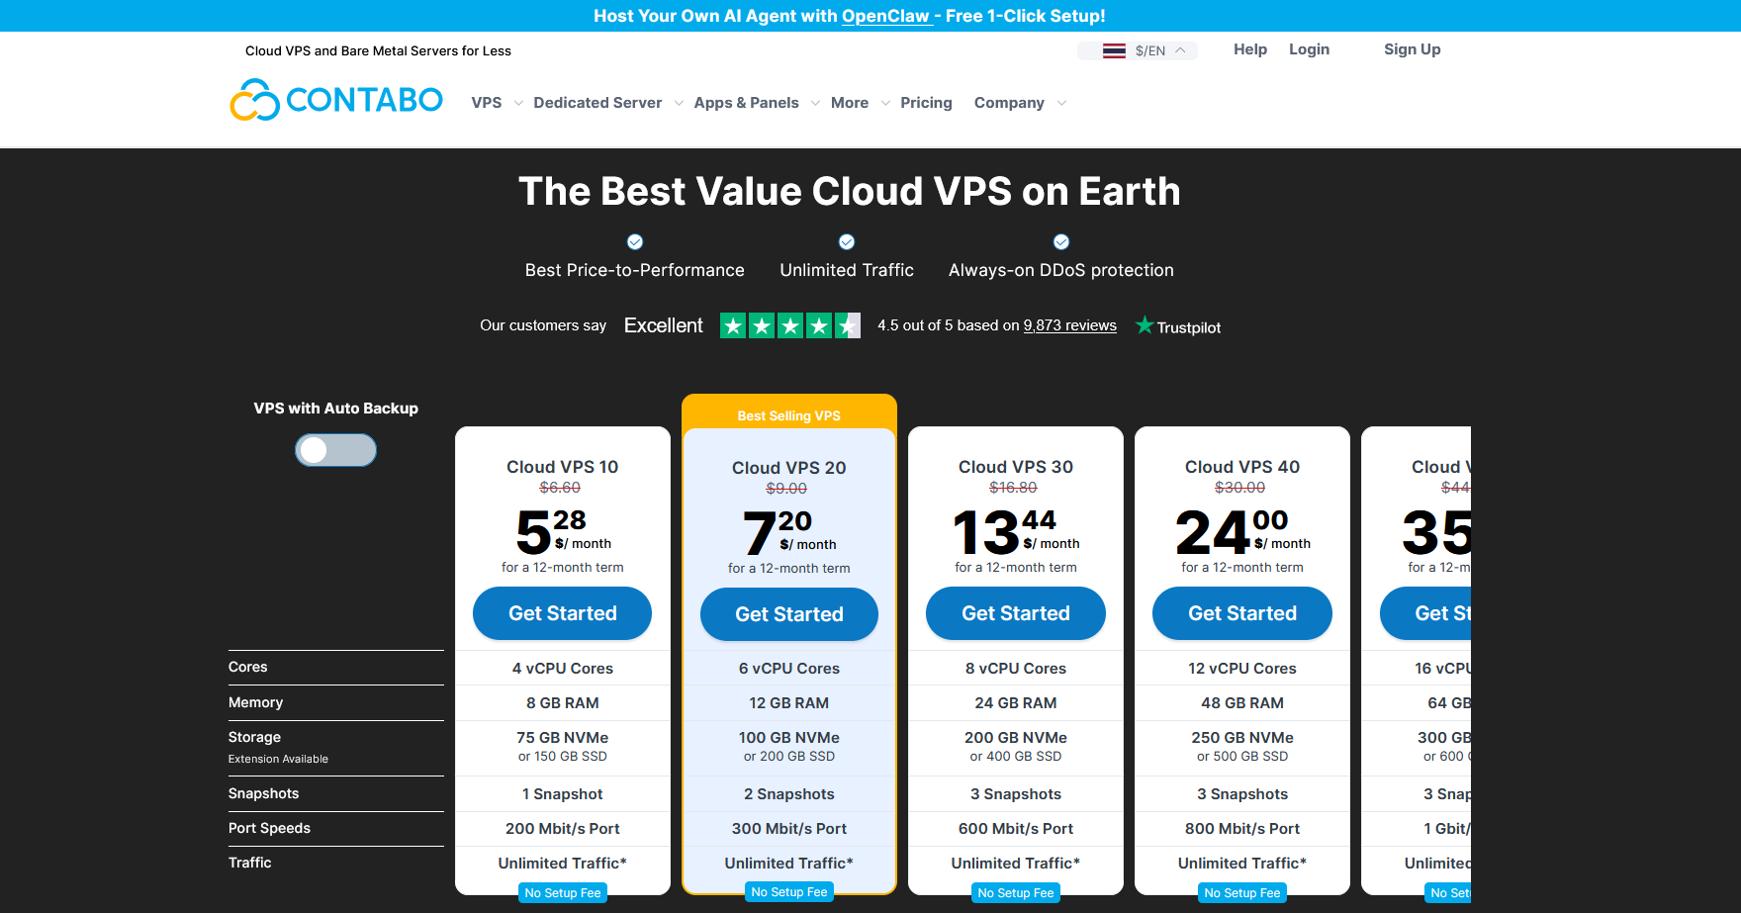The image size is (1741, 913).
Task: Toggle the VPS with Auto Backup switch
Action: tap(335, 450)
